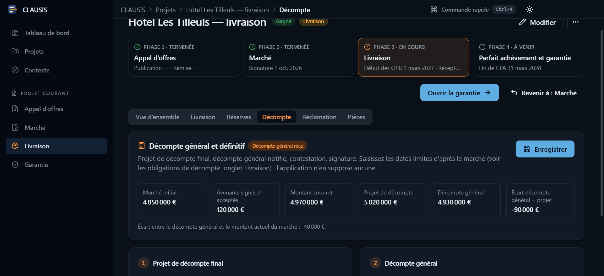604x276 pixels.
Task: Switch to Vue d'ensemble tab
Action: click(158, 117)
